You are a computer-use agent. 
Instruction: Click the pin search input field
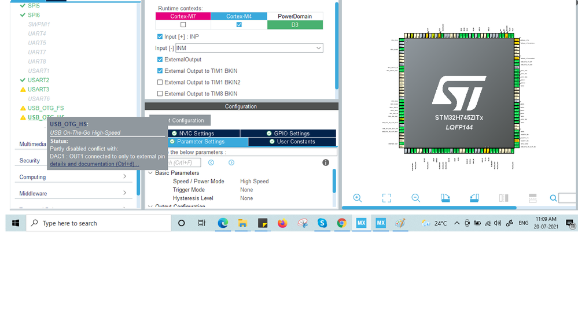pos(568,198)
